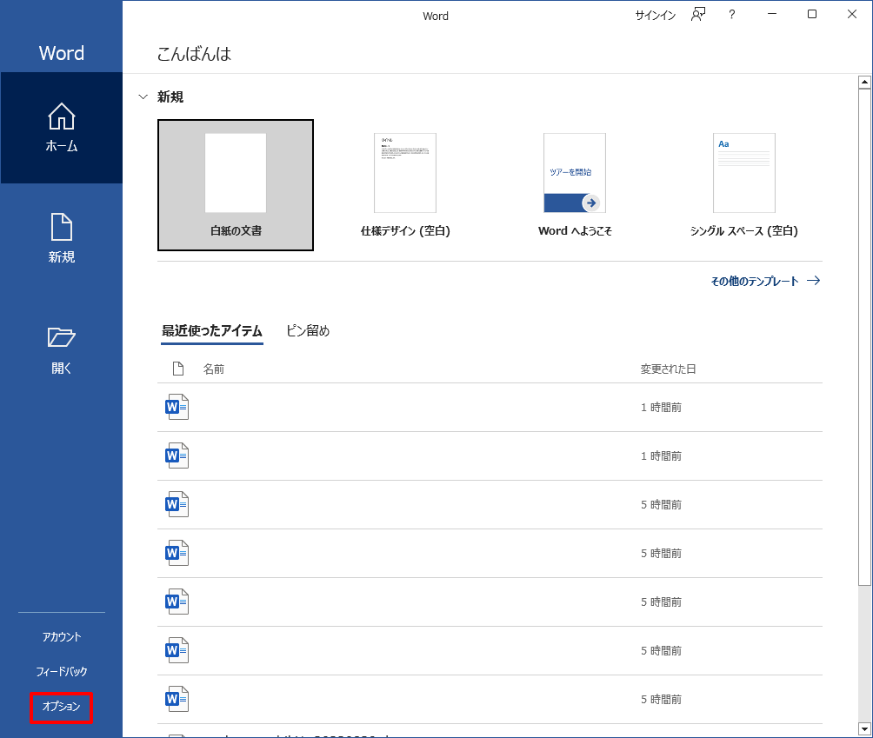Collapse the 新規 templates section
The height and width of the screenshot is (738, 873).
tap(143, 96)
